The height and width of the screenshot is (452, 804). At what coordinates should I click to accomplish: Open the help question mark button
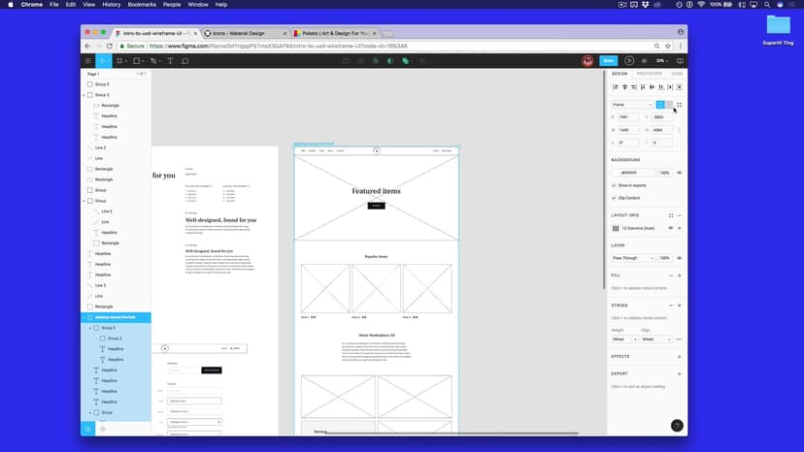point(677,425)
